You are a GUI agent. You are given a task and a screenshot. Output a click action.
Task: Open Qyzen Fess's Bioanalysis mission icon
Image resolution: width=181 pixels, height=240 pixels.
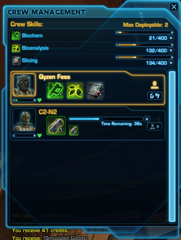point(75,90)
